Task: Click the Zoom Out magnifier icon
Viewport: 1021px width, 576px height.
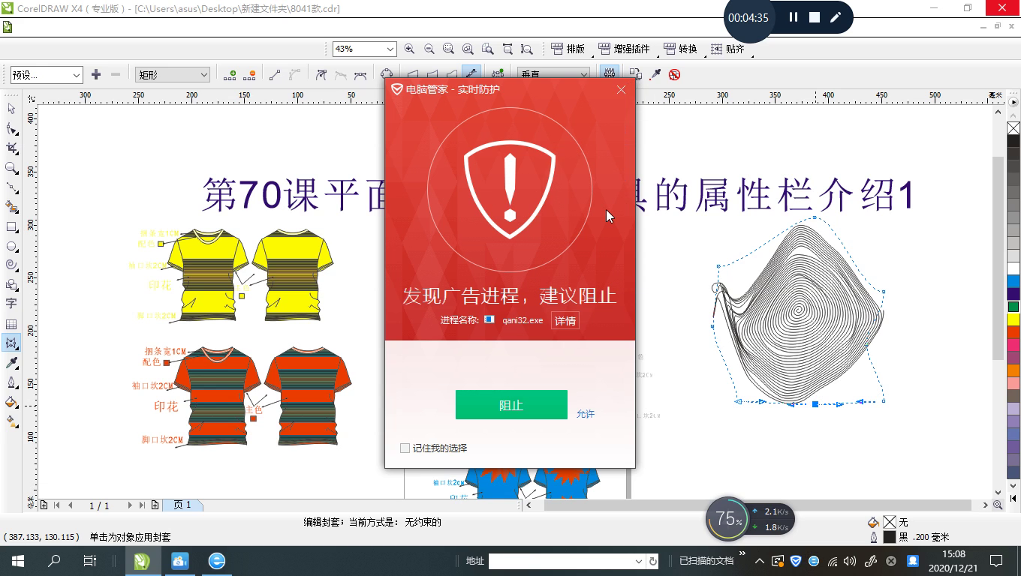Action: click(429, 49)
